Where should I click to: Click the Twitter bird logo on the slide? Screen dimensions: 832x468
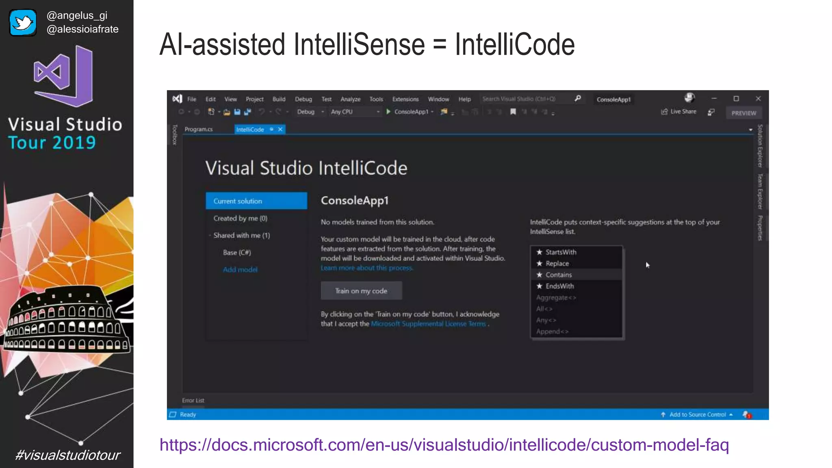[23, 23]
